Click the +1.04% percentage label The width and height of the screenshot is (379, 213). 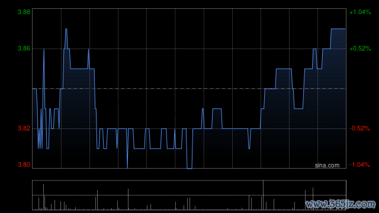point(360,12)
